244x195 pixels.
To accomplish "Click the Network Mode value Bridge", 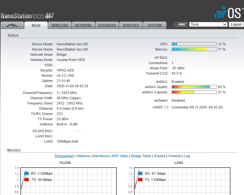I will (x=62, y=55).
